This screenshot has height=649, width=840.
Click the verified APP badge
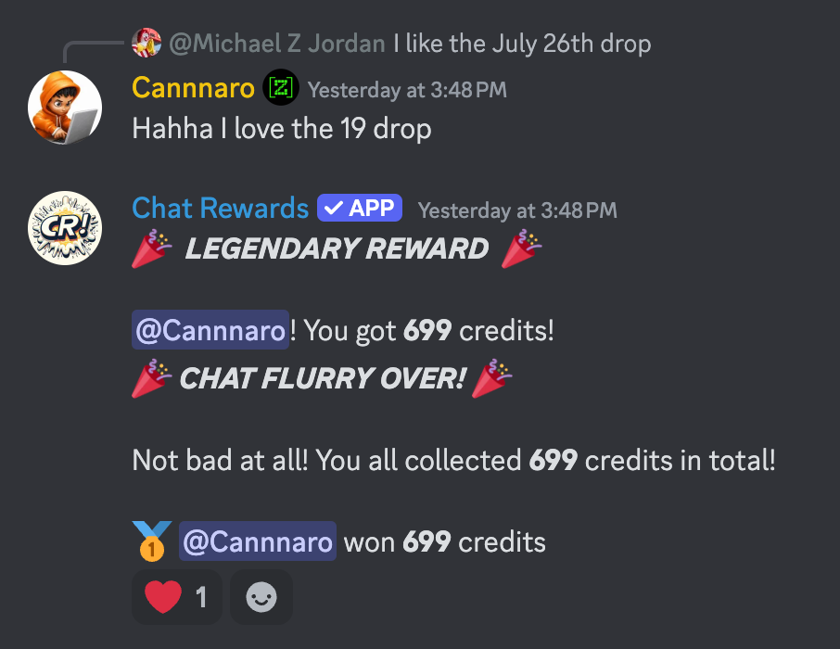pyautogui.click(x=360, y=208)
